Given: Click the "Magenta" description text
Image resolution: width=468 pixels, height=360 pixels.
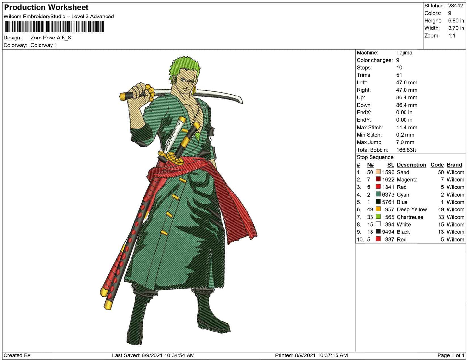Looking at the screenshot, I should coord(407,180).
